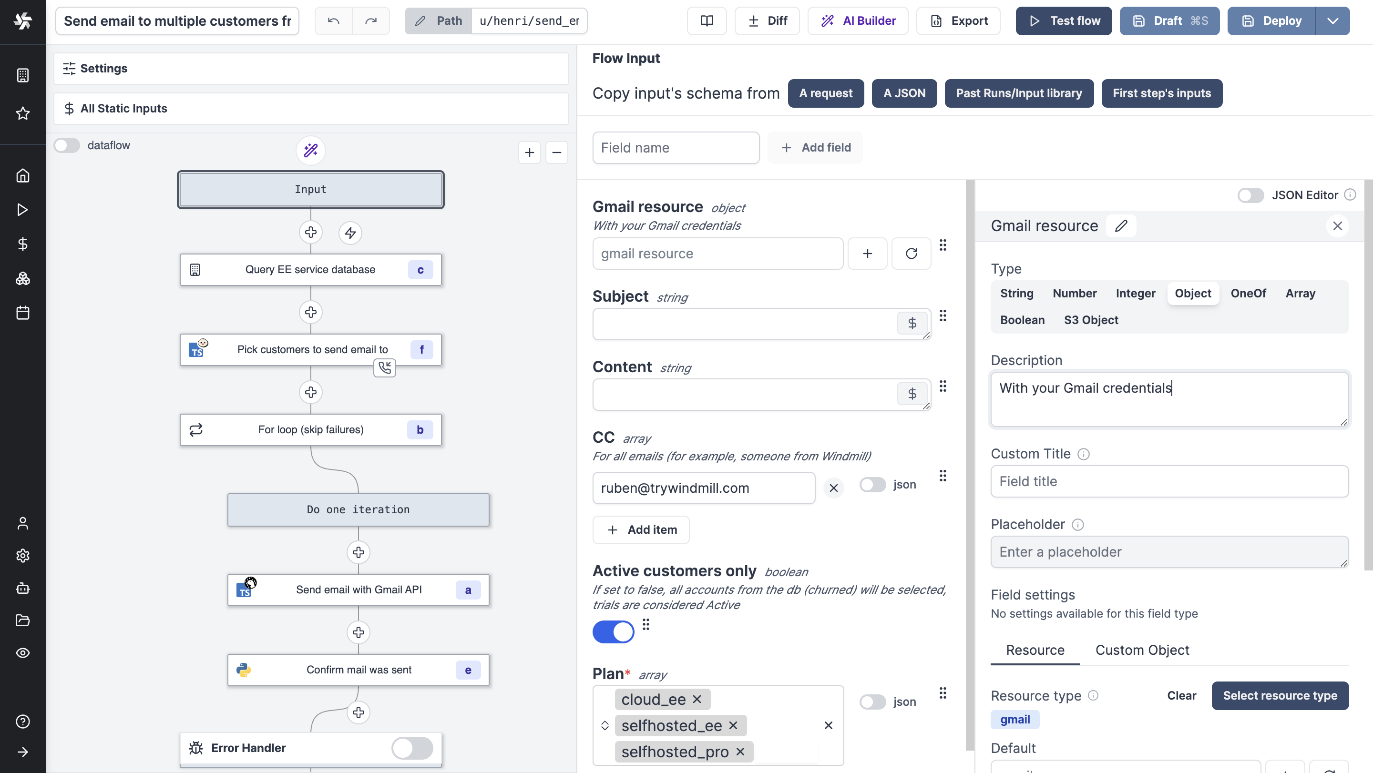Image resolution: width=1373 pixels, height=773 pixels.
Task: Click the lightning bolt trigger icon below Input
Action: click(350, 233)
